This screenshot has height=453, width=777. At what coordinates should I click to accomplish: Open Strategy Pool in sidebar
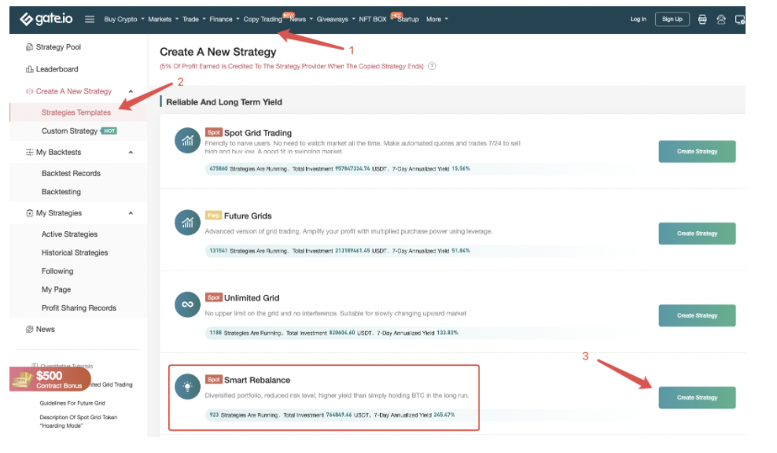coord(58,47)
